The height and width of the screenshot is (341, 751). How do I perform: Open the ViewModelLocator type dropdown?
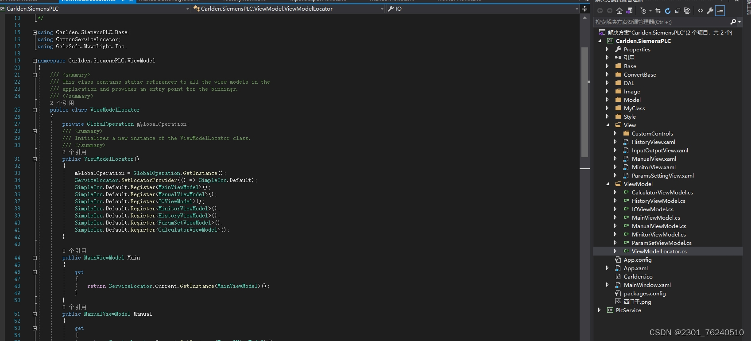pos(382,9)
